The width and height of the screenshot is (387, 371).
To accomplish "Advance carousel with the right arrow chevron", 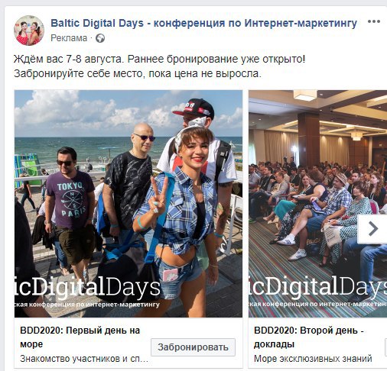I will coord(372,229).
